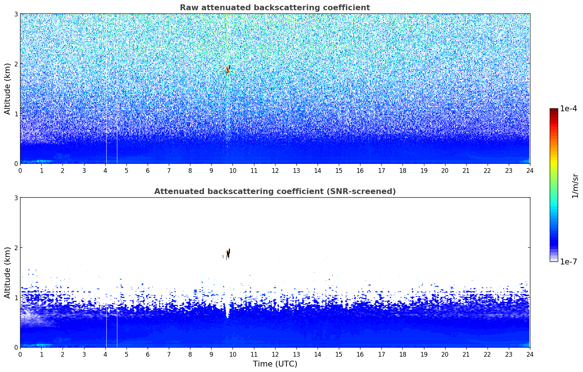Click the '2' altitude tick on bottom plot
This screenshot has height=372, width=583.
[16, 248]
